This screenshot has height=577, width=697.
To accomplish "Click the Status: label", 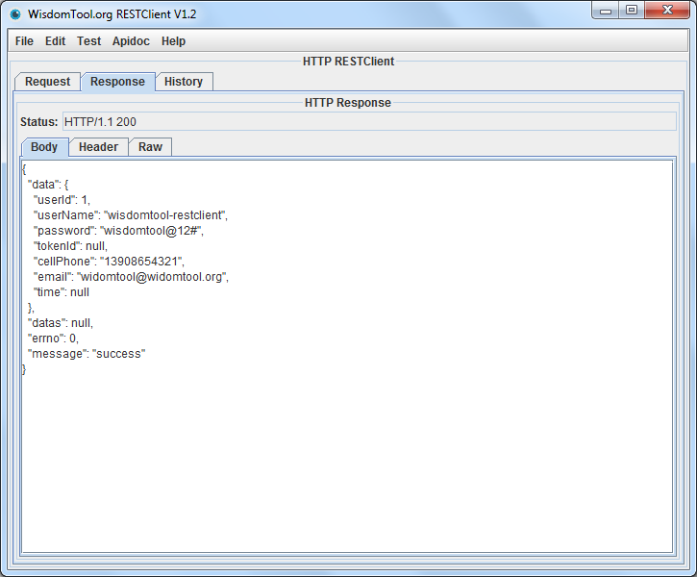I will 39,122.
